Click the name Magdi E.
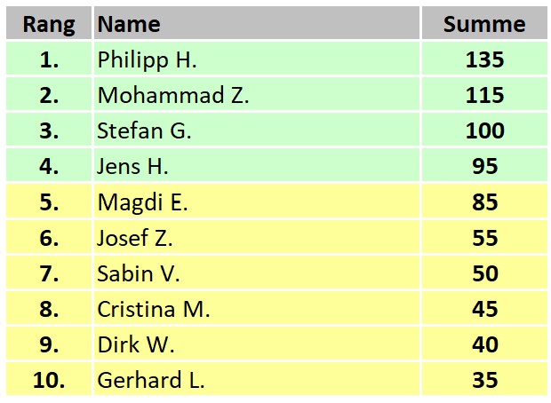Image resolution: width=551 pixels, height=403 pixels. 142,202
